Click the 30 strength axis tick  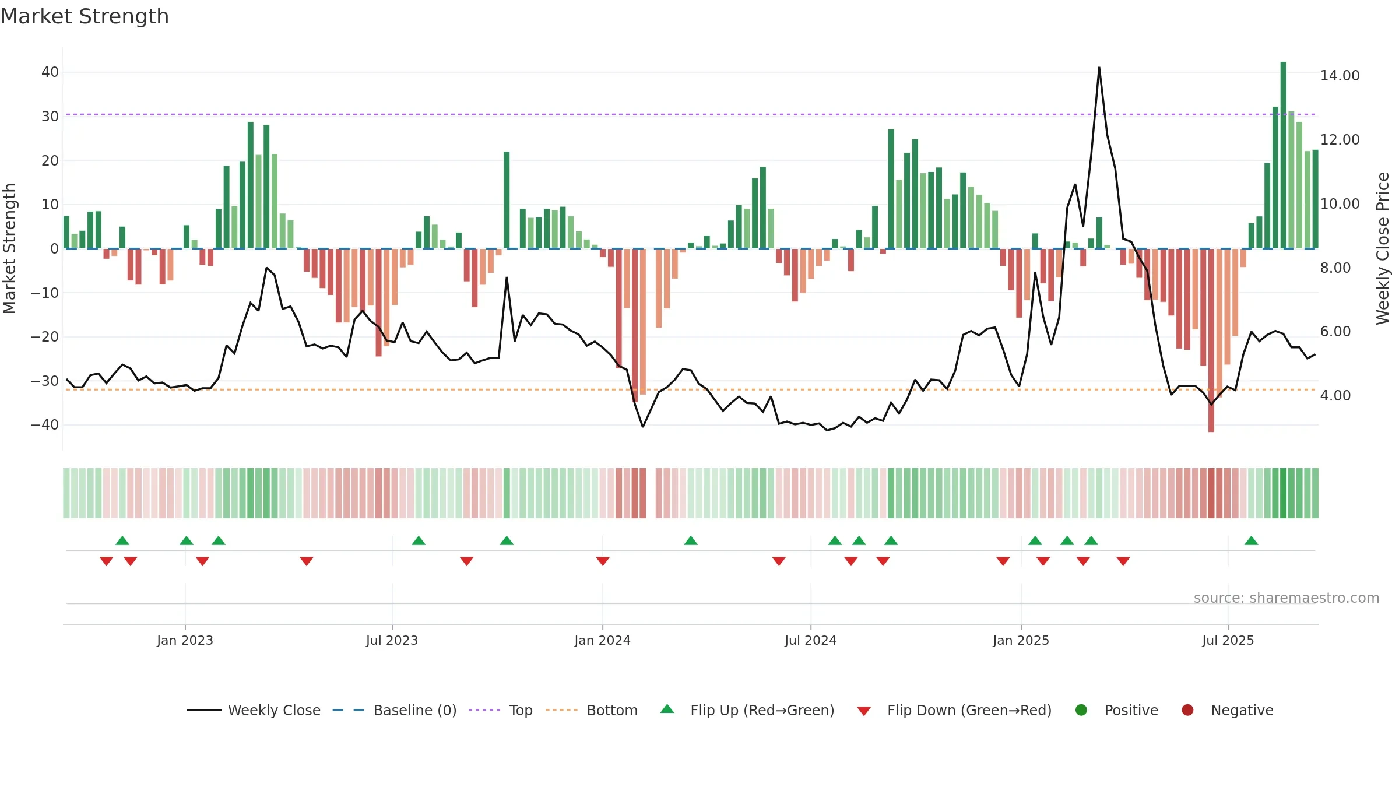tap(50, 117)
